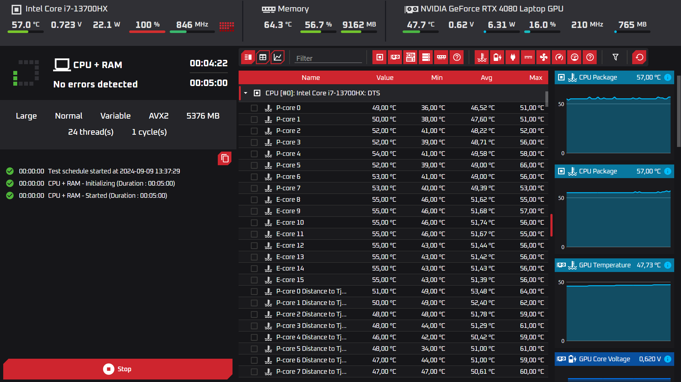681x382 pixels.
Task: Sort the table by Avg column
Action: coord(487,77)
